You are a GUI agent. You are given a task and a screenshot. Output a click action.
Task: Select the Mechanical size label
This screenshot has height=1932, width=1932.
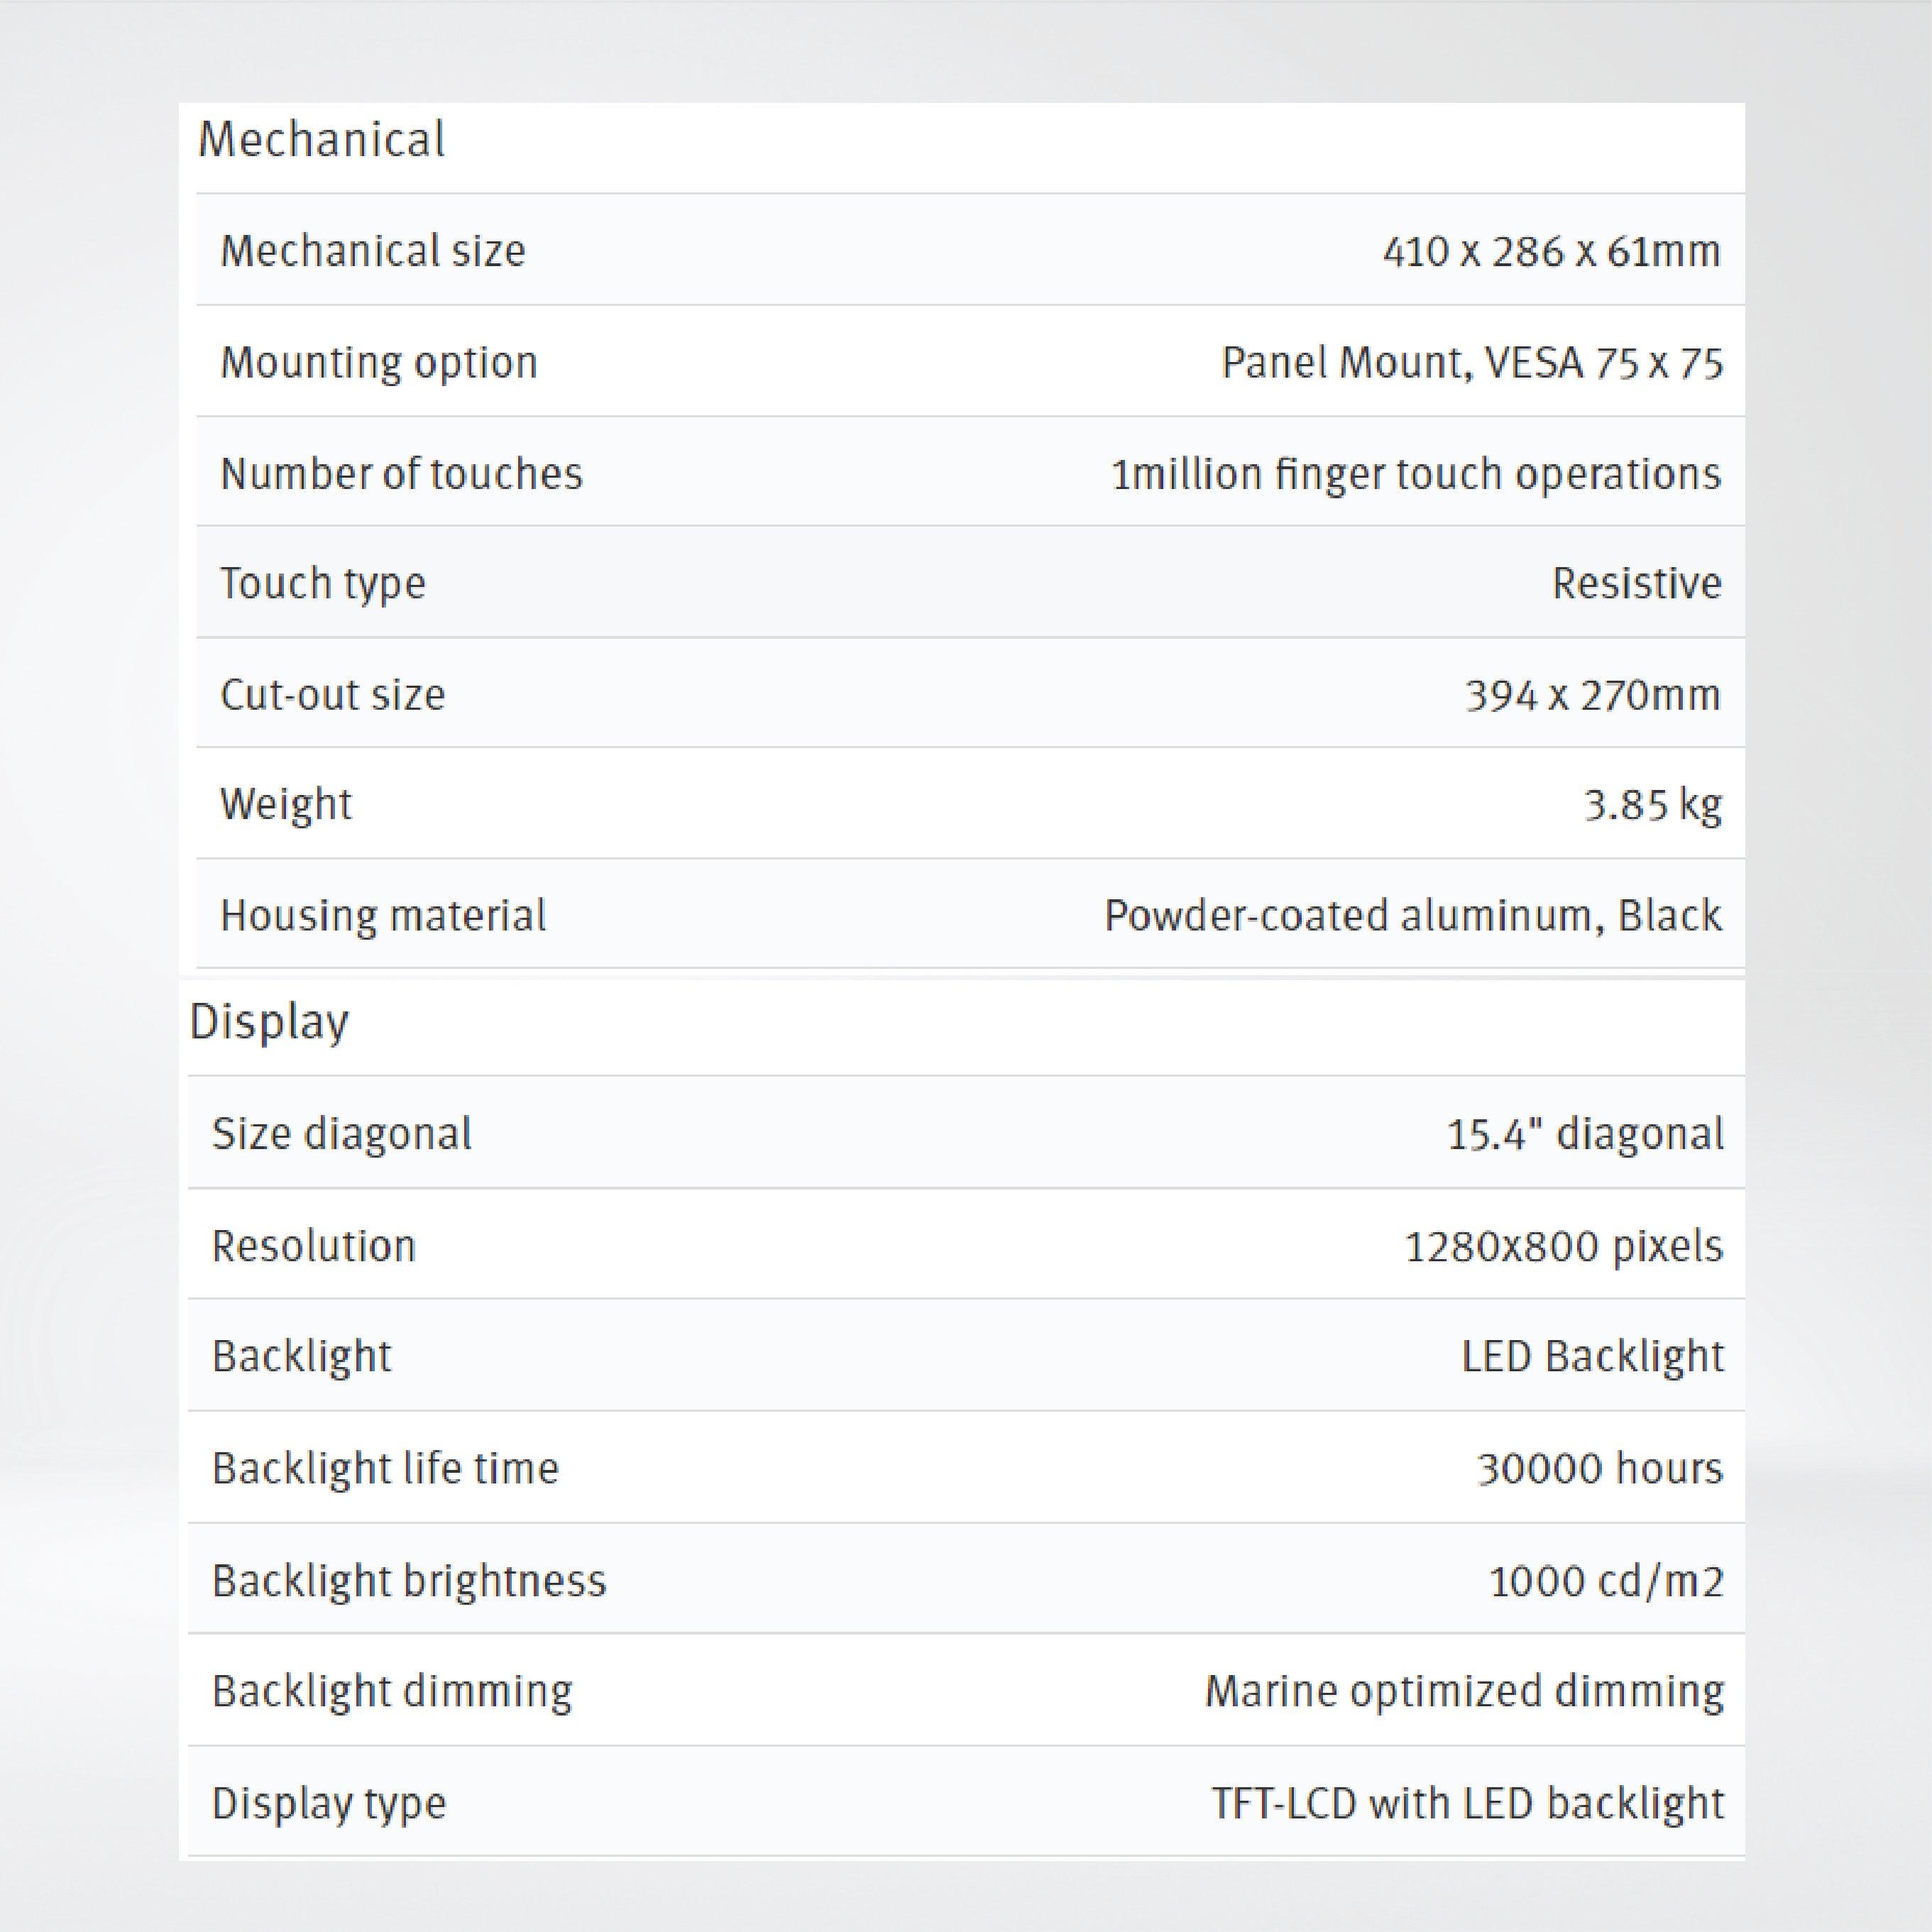pyautogui.click(x=372, y=251)
